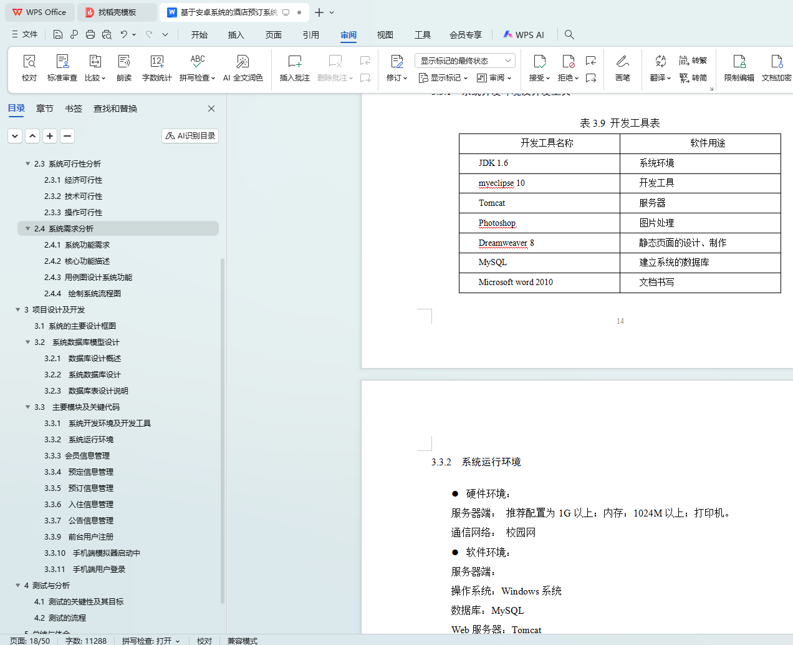Click 字数: 11288 in status bar

coord(86,641)
